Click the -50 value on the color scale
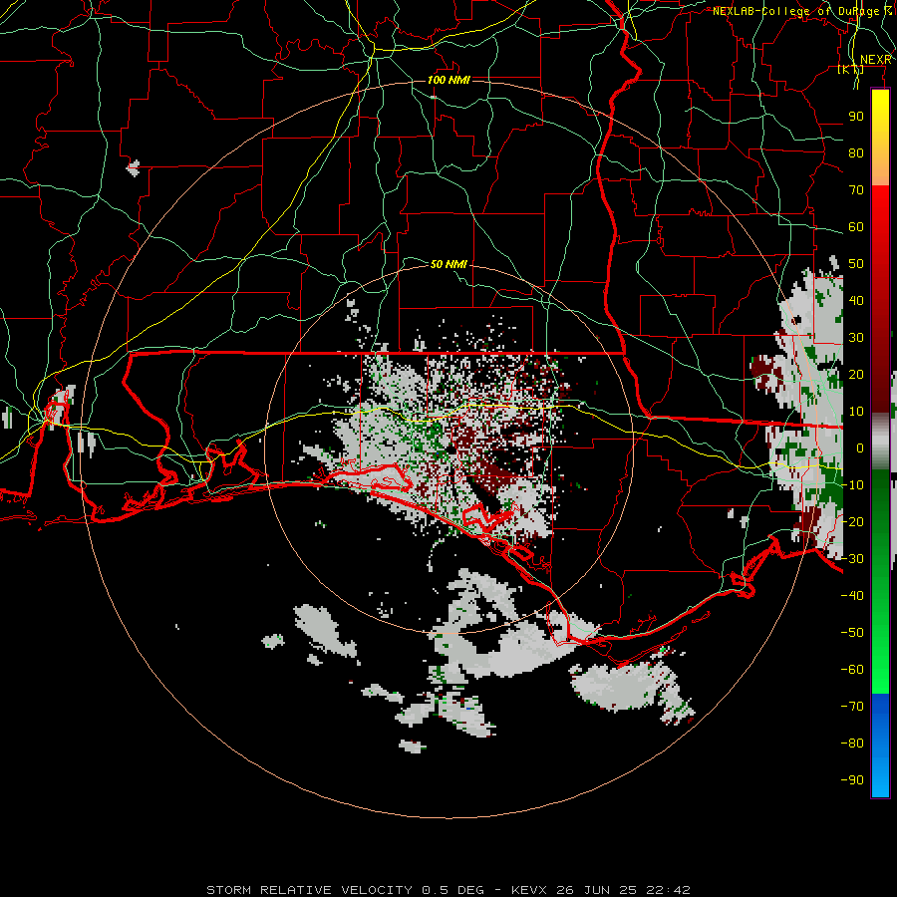 point(852,633)
